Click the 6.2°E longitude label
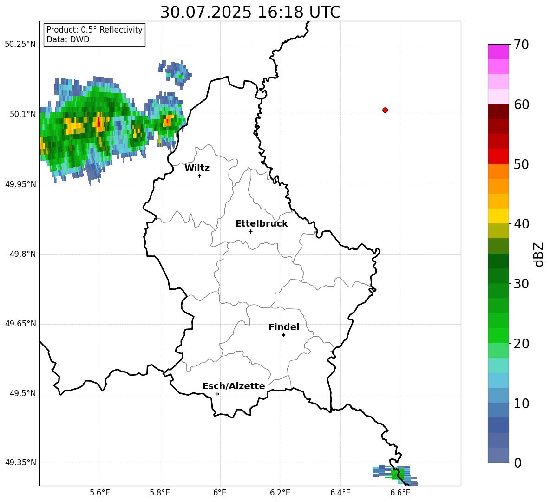This screenshot has width=550, height=502. (280, 493)
